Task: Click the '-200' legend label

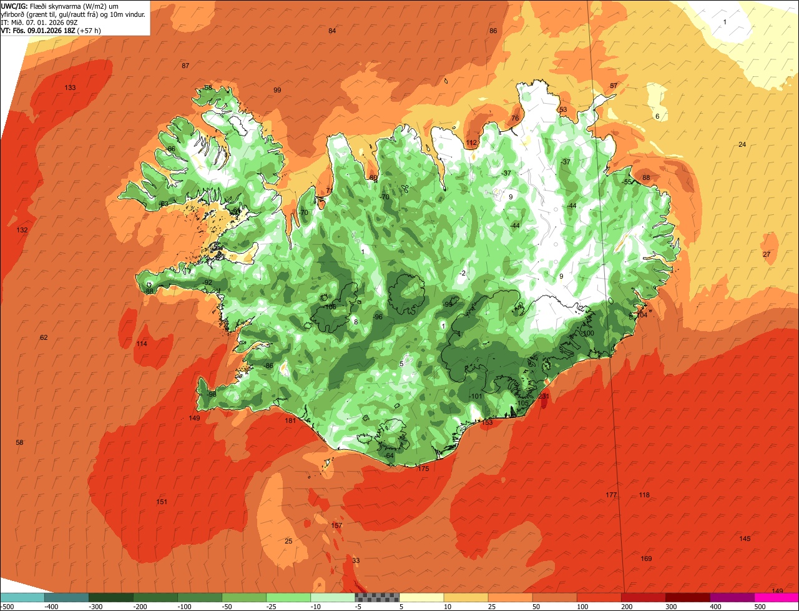Action: tap(140, 607)
